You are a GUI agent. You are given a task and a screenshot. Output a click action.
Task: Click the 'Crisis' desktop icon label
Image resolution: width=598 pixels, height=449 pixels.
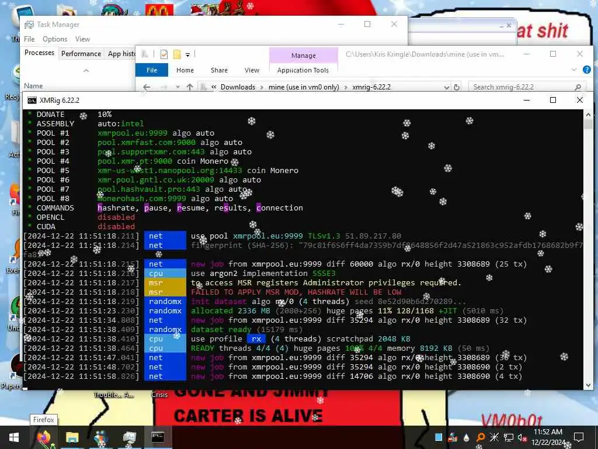pyautogui.click(x=159, y=395)
